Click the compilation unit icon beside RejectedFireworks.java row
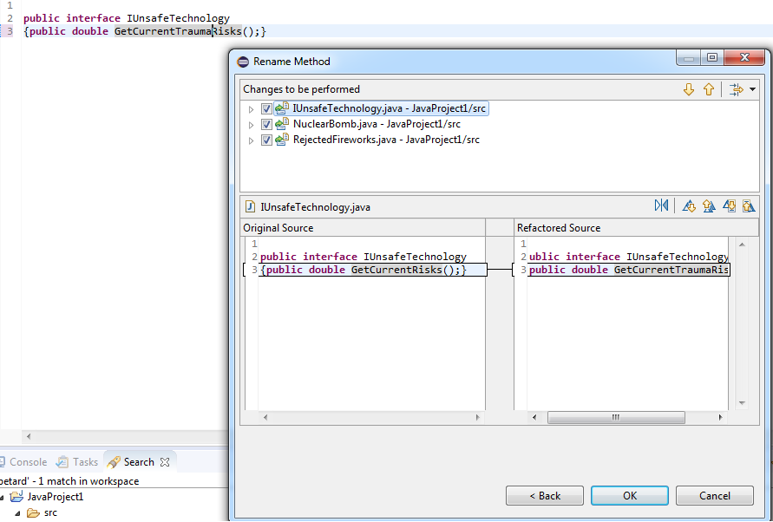773x522 pixels. (x=282, y=140)
